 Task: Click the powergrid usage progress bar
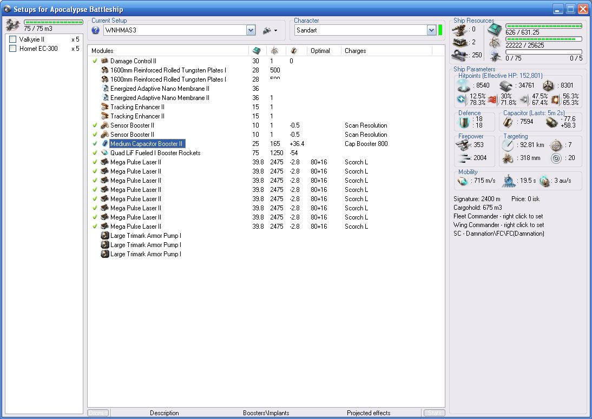pos(544,39)
